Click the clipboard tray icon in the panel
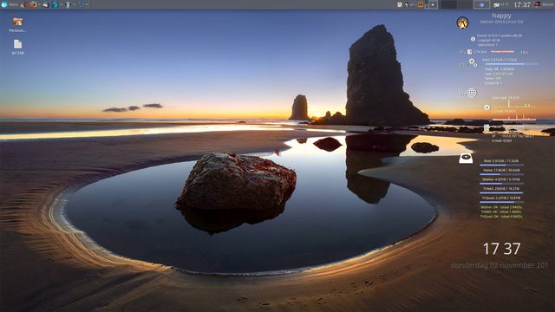Viewport: 555px width, 312px height. 399,4
